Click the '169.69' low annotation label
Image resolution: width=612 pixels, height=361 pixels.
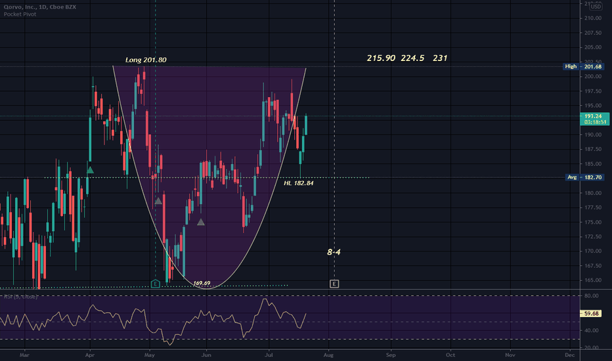[202, 283]
